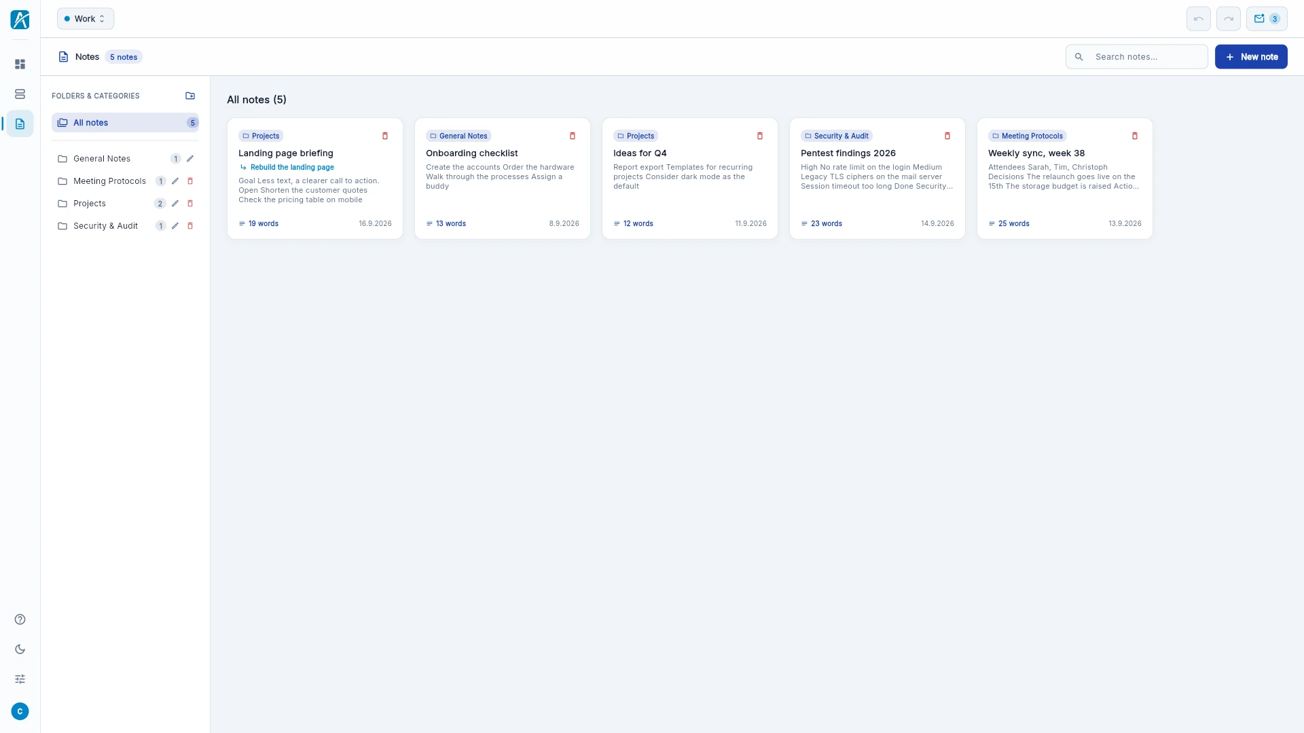The width and height of the screenshot is (1304, 733).
Task: Delete the Onboarding checklist note
Action: [573, 136]
